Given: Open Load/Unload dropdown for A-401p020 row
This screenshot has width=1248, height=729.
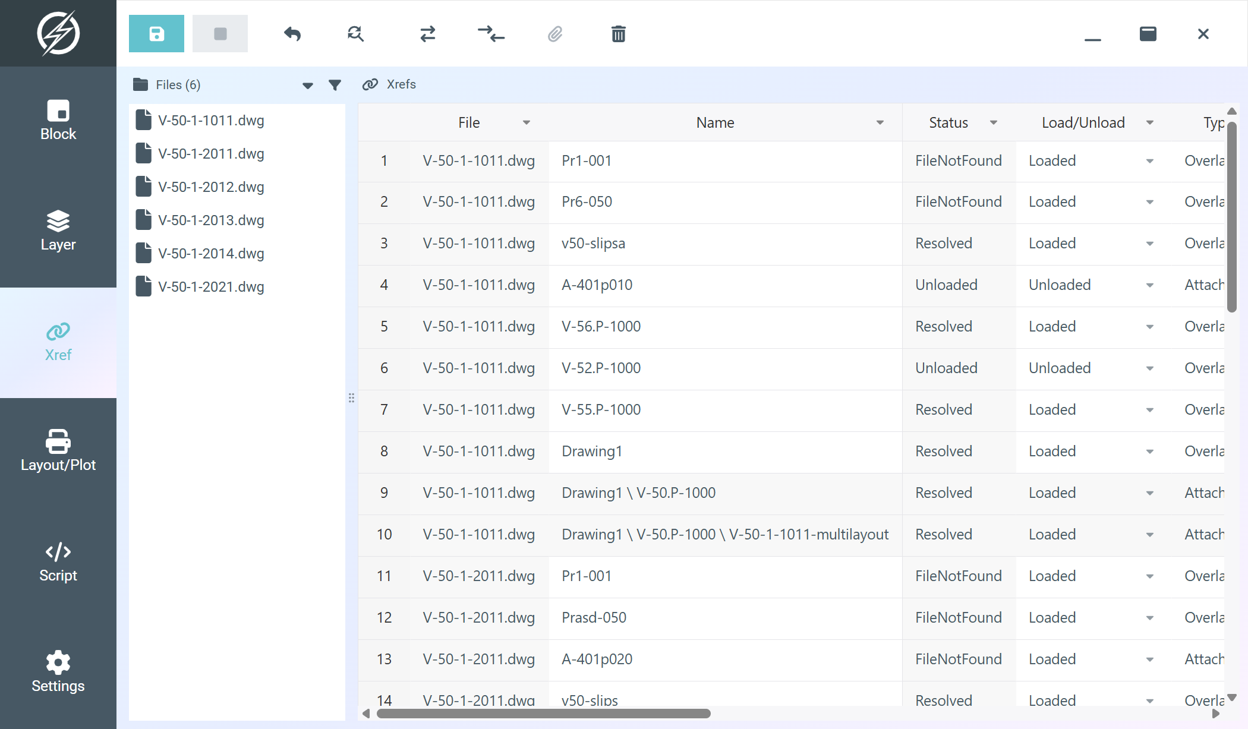Looking at the screenshot, I should (1150, 660).
